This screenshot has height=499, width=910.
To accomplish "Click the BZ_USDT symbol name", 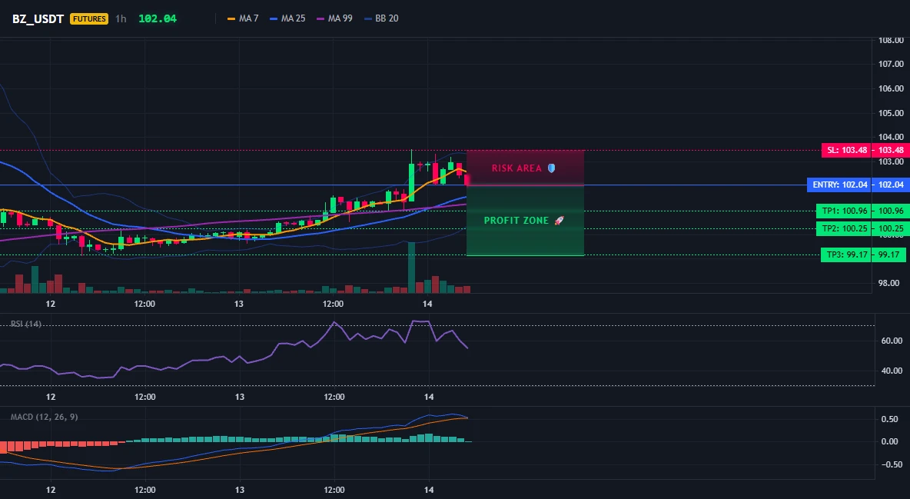I will 38,18.
